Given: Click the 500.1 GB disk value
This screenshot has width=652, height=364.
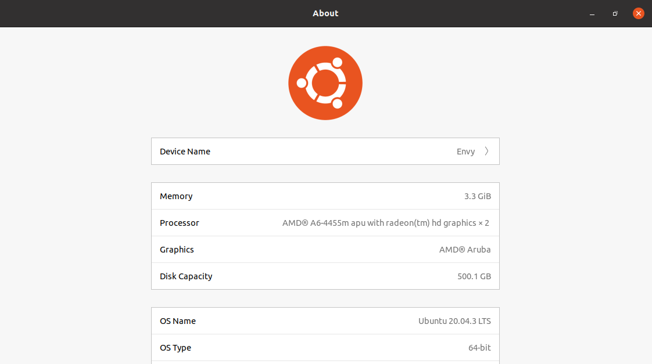Looking at the screenshot, I should (474, 276).
